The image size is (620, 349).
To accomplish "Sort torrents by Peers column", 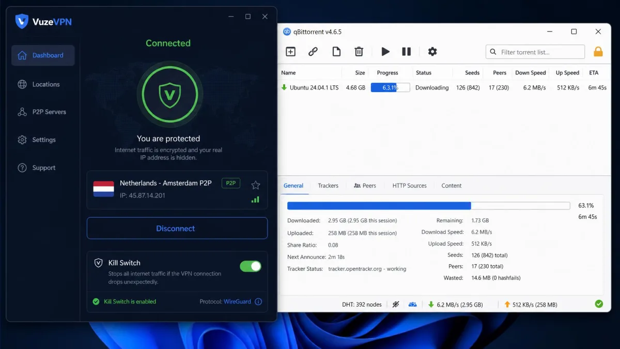I will click(x=500, y=73).
